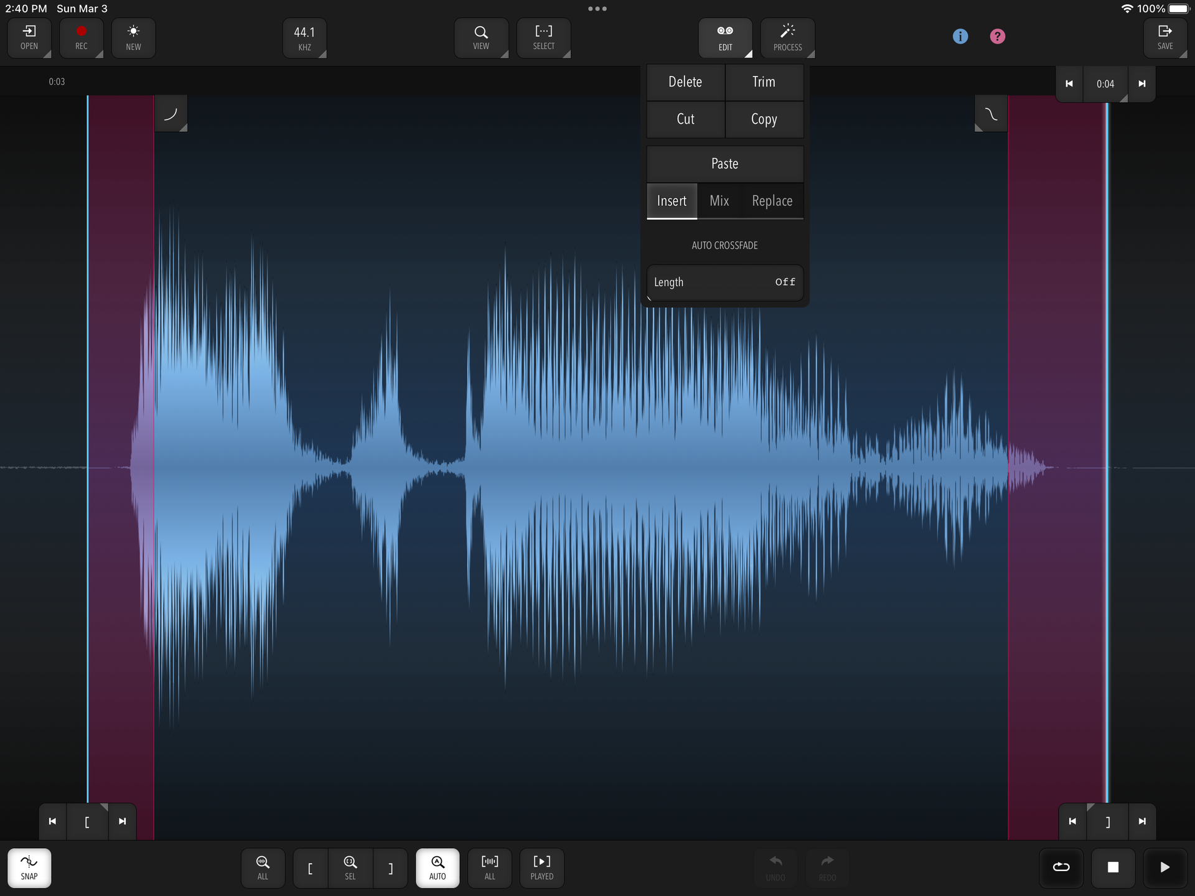Switch paste mode to Mix

click(x=719, y=201)
